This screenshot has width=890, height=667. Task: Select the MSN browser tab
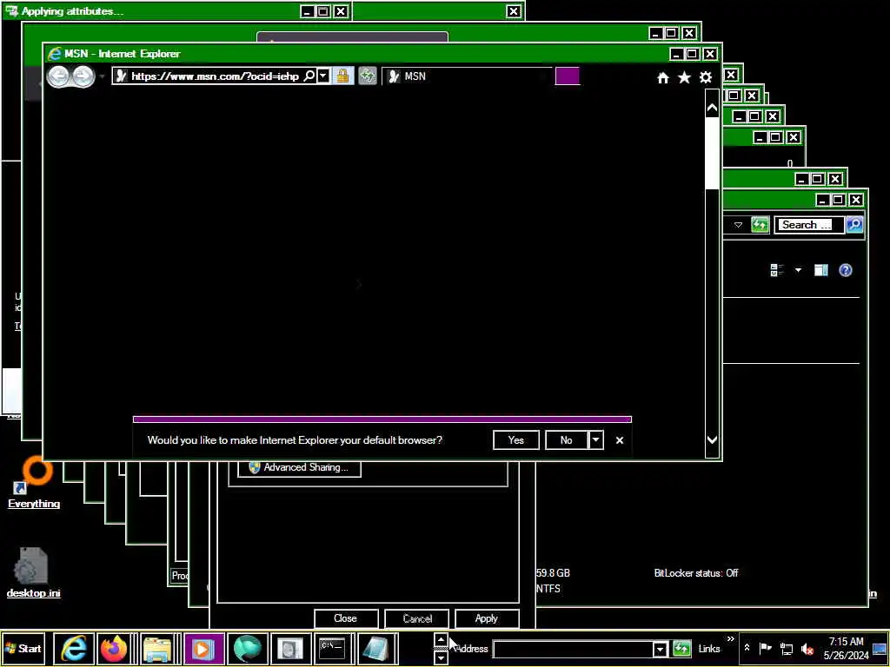coord(467,76)
